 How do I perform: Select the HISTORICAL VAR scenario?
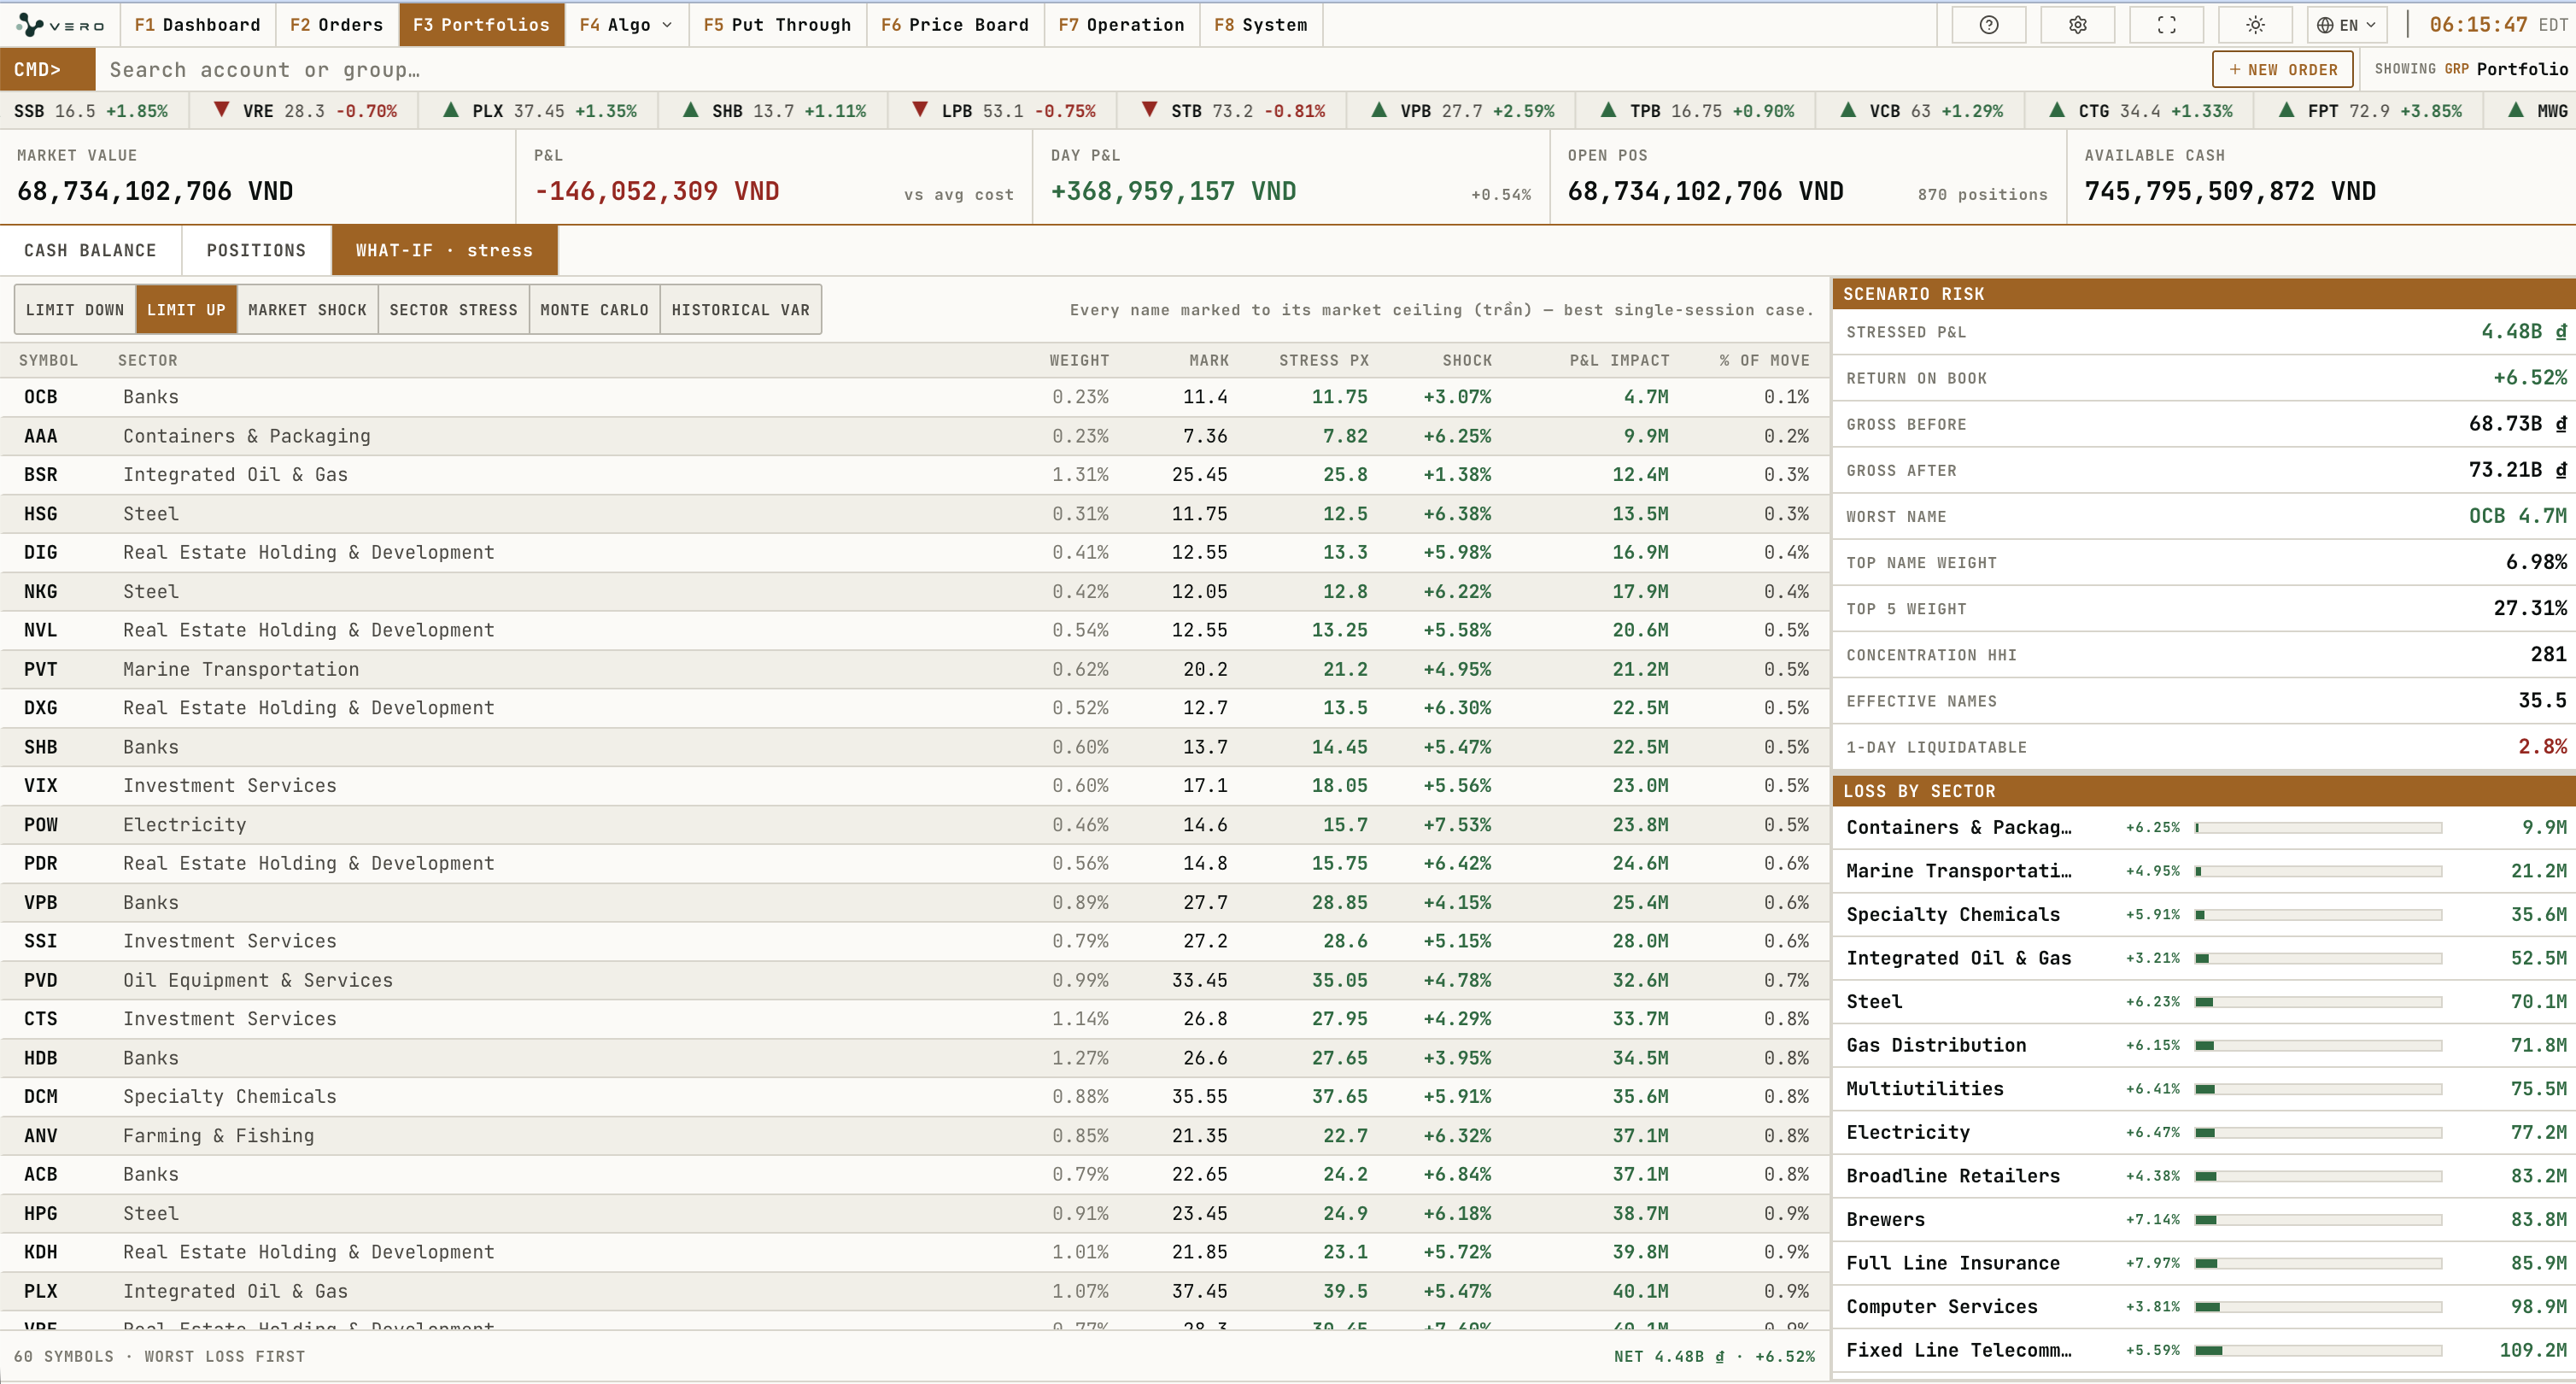pyautogui.click(x=740, y=309)
